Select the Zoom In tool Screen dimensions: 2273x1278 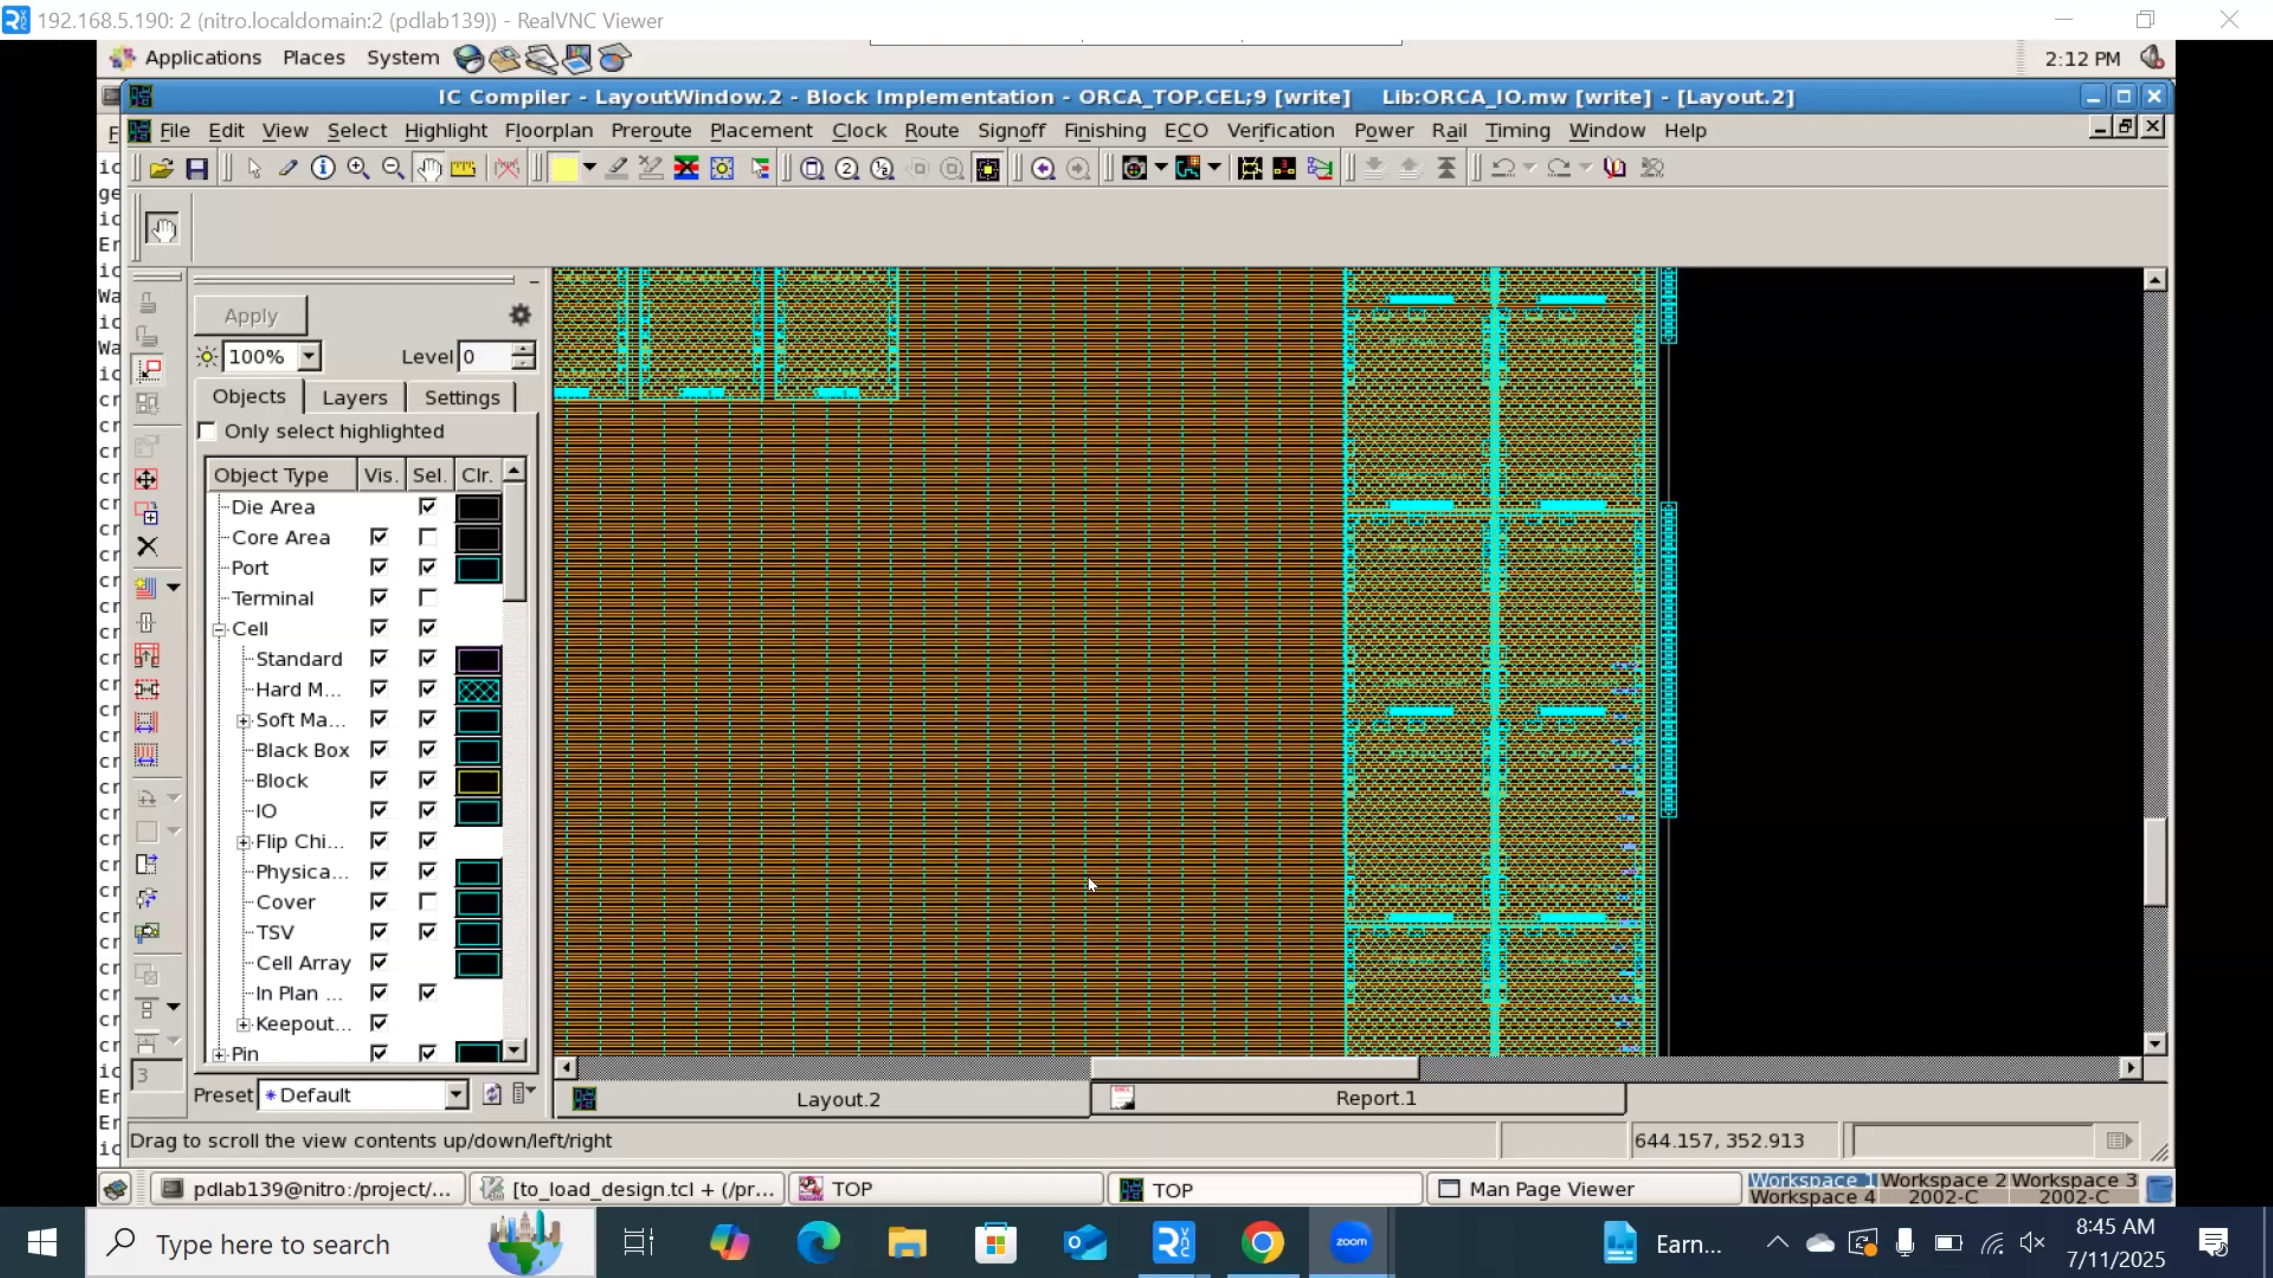(358, 167)
